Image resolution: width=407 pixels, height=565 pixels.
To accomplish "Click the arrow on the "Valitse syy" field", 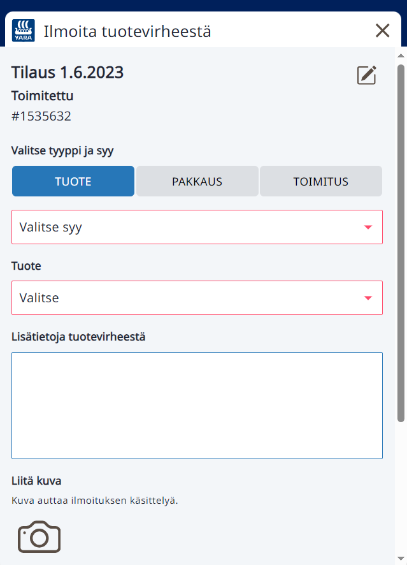I will (368, 227).
